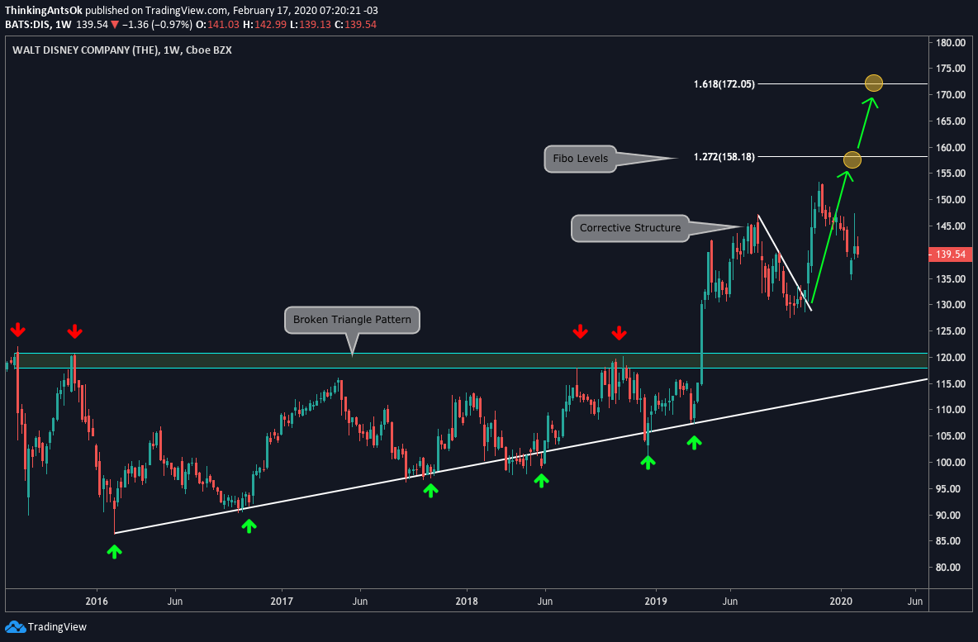Viewport: 978px width, 642px height.
Task: Click the 150.00 price axis label
Action: [951, 200]
